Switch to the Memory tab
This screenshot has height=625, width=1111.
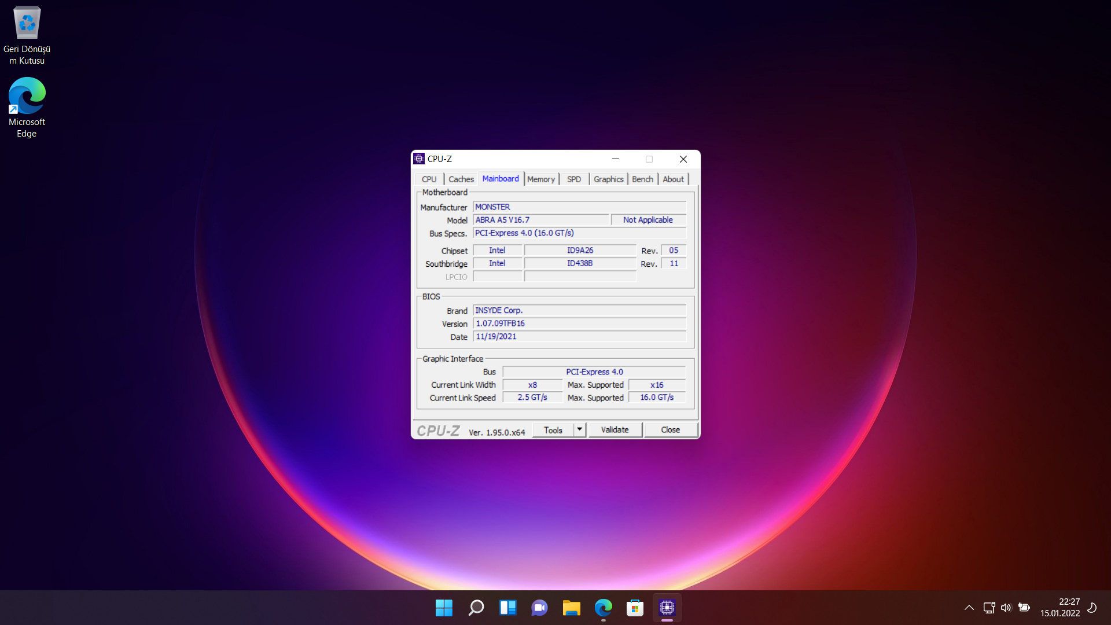point(540,179)
